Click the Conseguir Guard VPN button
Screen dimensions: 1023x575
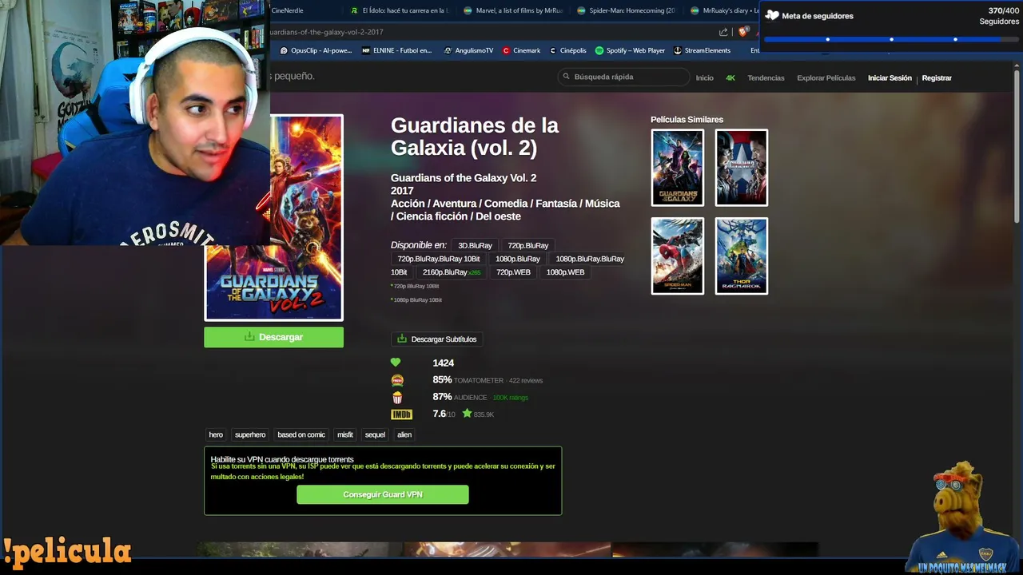click(383, 494)
